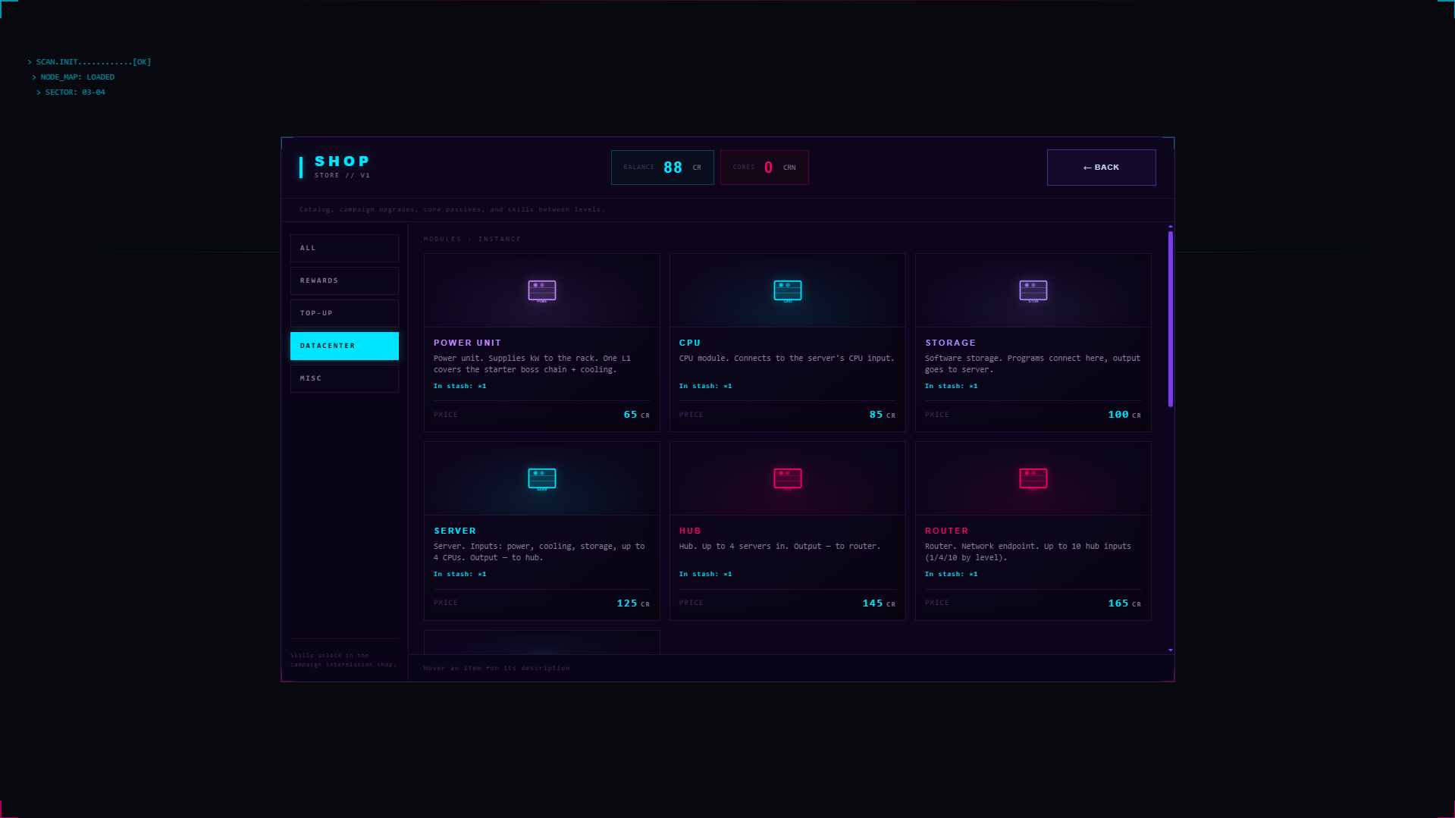Click the 125 CR price
The width and height of the screenshot is (1455, 818).
click(633, 603)
